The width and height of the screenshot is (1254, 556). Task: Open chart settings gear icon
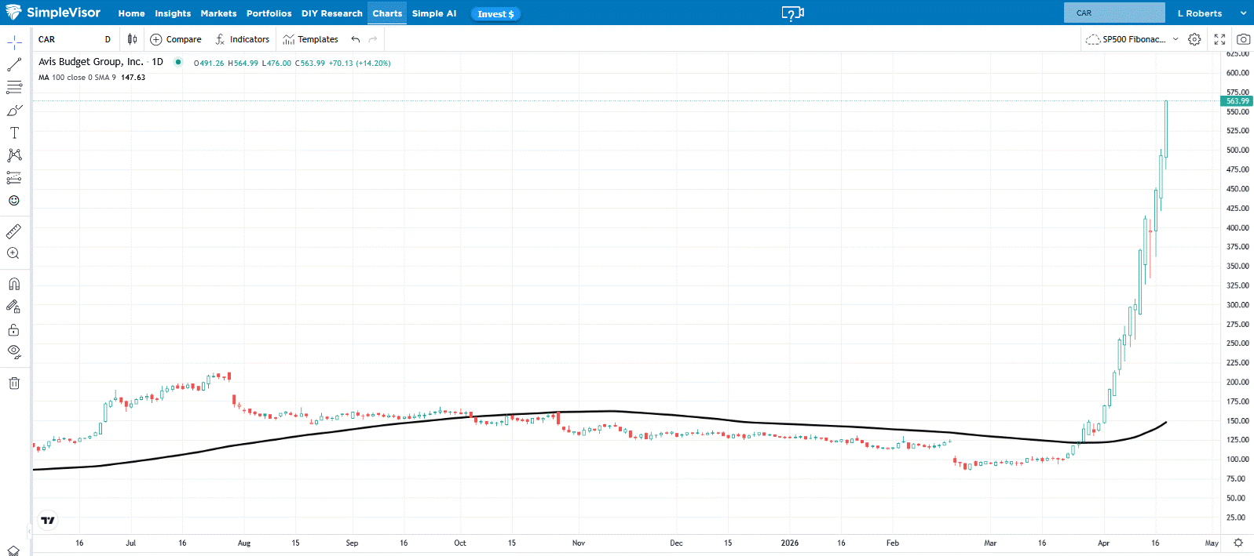pyautogui.click(x=1194, y=39)
